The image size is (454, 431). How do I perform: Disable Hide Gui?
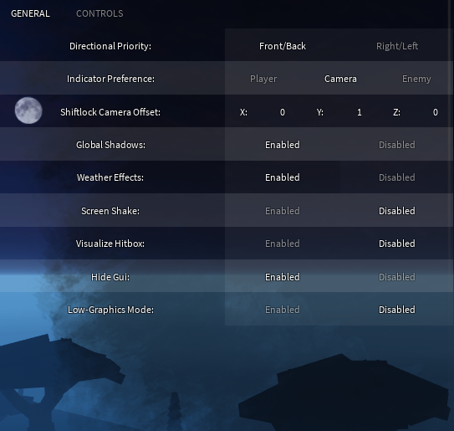coord(397,277)
